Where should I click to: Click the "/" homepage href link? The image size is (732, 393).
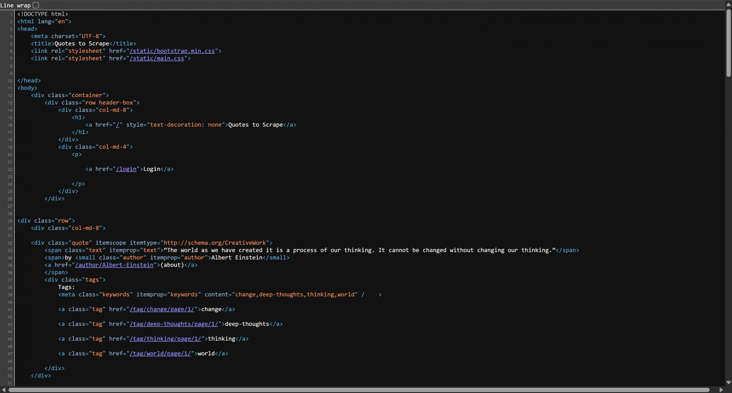click(x=118, y=124)
